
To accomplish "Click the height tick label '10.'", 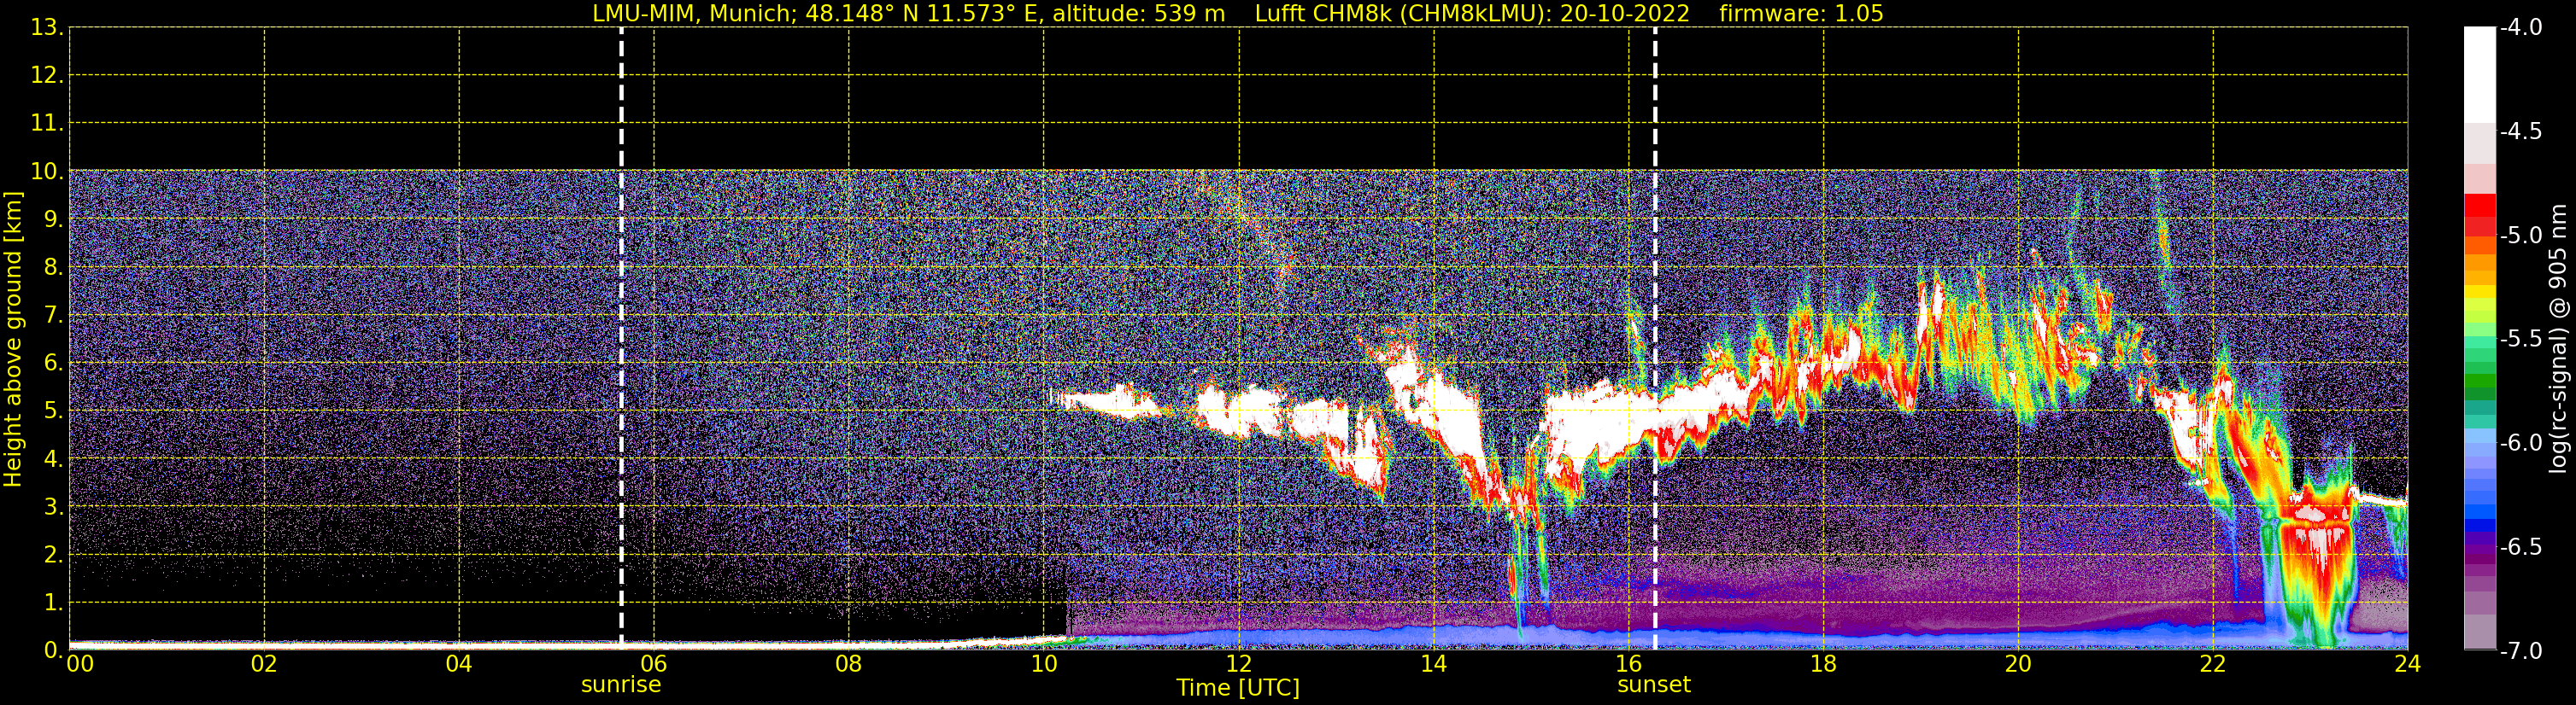I will 47,172.
